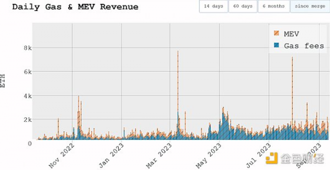Switch to the 60 days view
The width and height of the screenshot is (330, 170).
pos(243,6)
